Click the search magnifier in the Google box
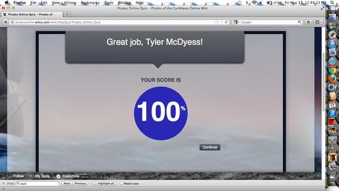 299,22
